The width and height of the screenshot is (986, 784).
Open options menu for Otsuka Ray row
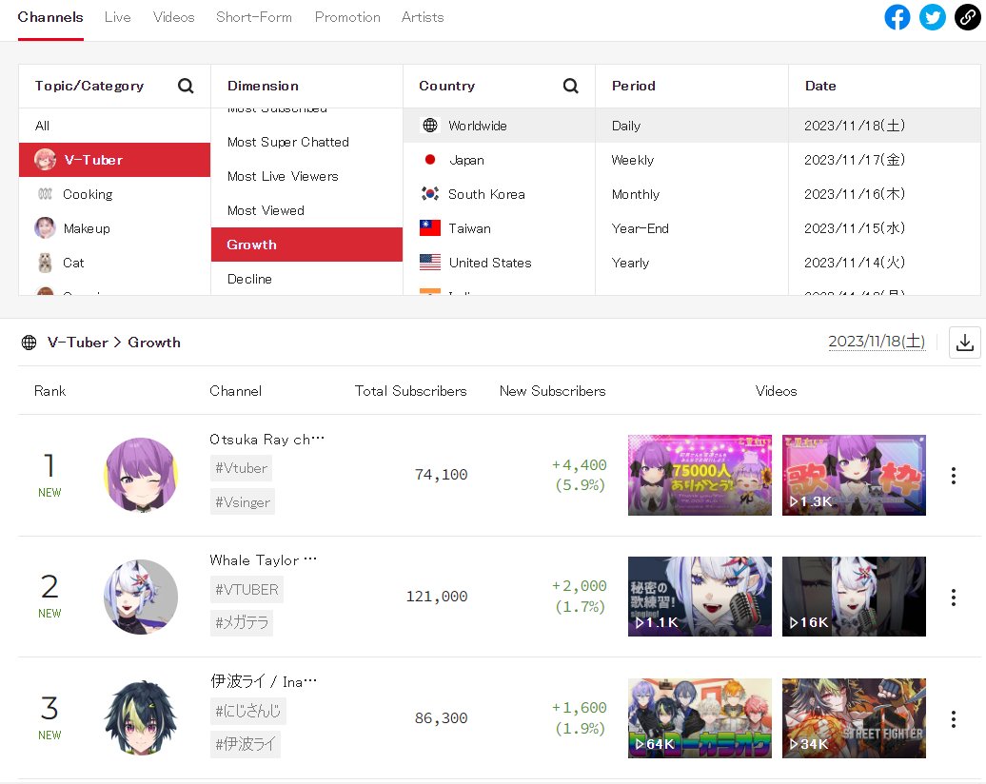click(954, 476)
